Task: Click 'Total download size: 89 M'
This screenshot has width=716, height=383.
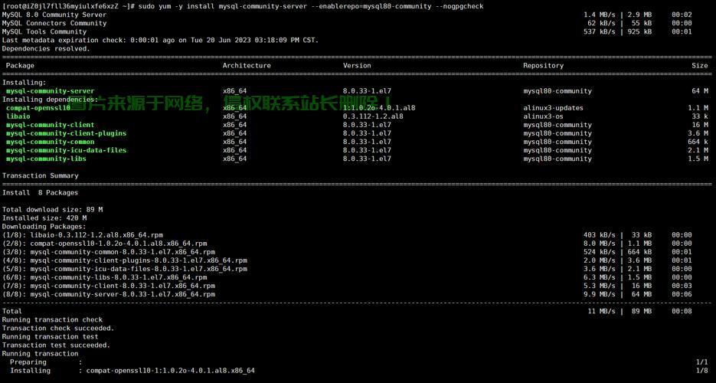Action: pyautogui.click(x=53, y=210)
